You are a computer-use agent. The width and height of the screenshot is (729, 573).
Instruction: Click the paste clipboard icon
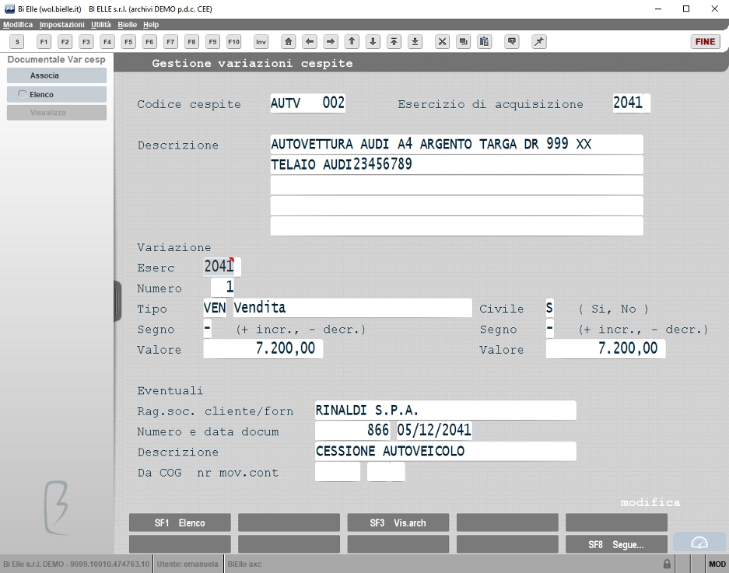pos(485,42)
